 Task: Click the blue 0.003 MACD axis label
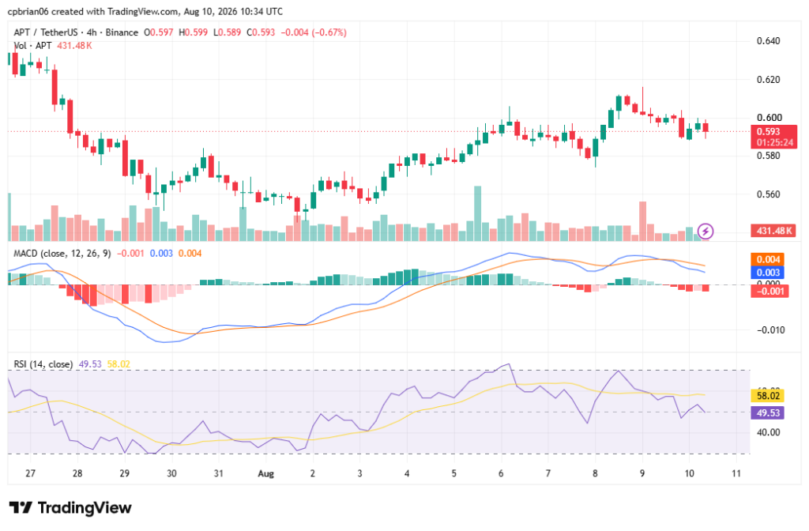pos(768,273)
